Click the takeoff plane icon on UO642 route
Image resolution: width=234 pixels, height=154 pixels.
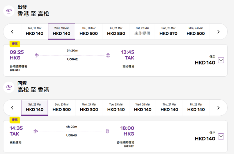(x=37, y=55)
